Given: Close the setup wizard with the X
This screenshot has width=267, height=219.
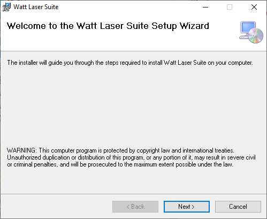Looking at the screenshot, I should click(x=254, y=7).
